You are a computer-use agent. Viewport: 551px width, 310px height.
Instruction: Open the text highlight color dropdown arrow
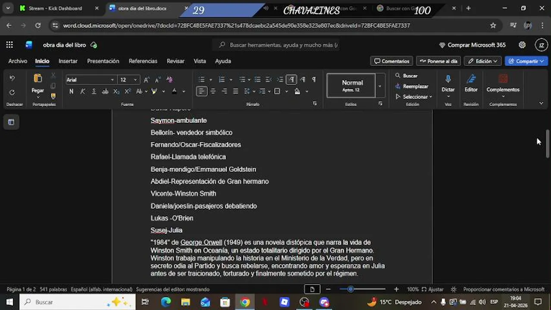[x=163, y=91]
